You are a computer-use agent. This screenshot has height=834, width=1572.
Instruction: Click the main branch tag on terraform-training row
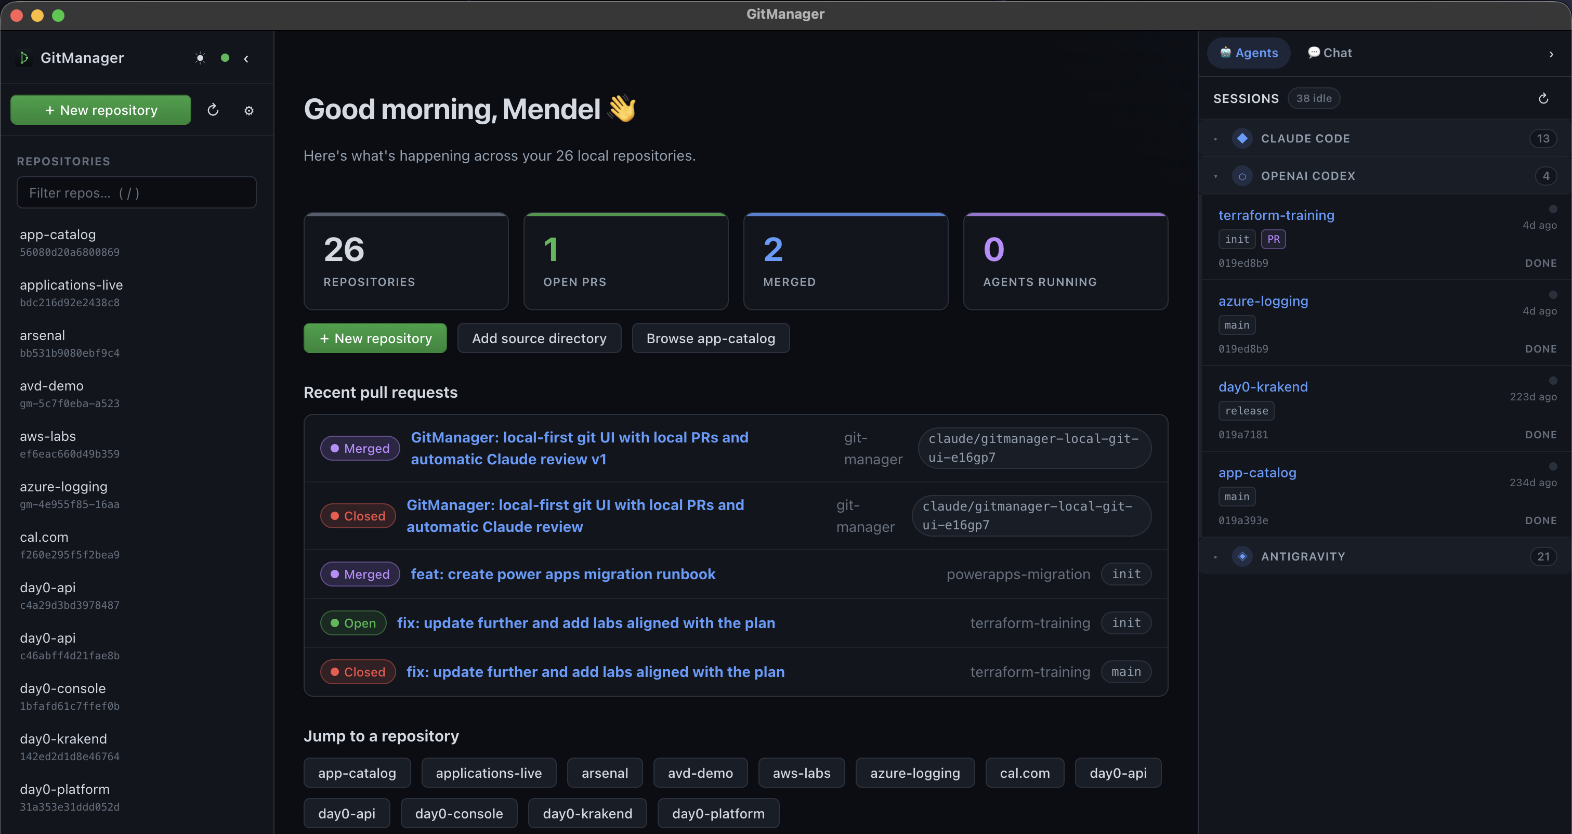(x=1126, y=672)
